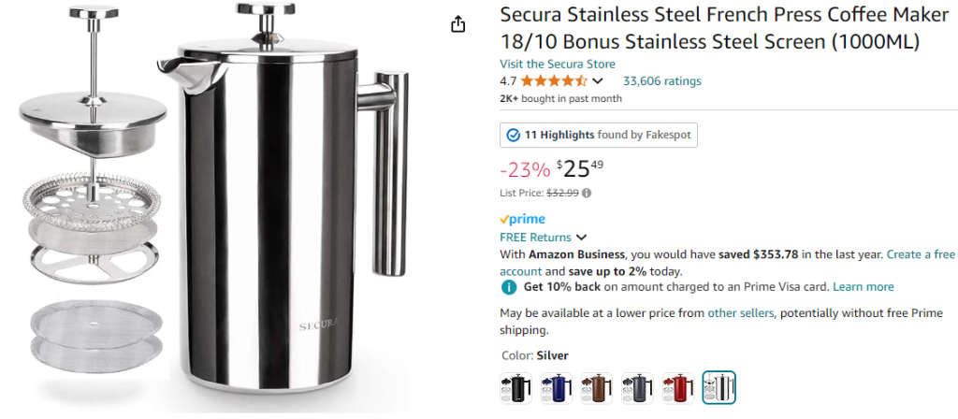This screenshot has width=958, height=419.
Task: Visit the Secura Store link
Action: click(x=558, y=64)
